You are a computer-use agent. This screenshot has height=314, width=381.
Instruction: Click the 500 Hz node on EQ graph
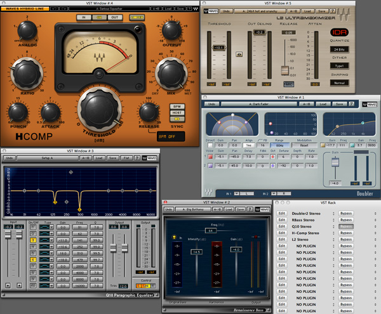click(80, 208)
